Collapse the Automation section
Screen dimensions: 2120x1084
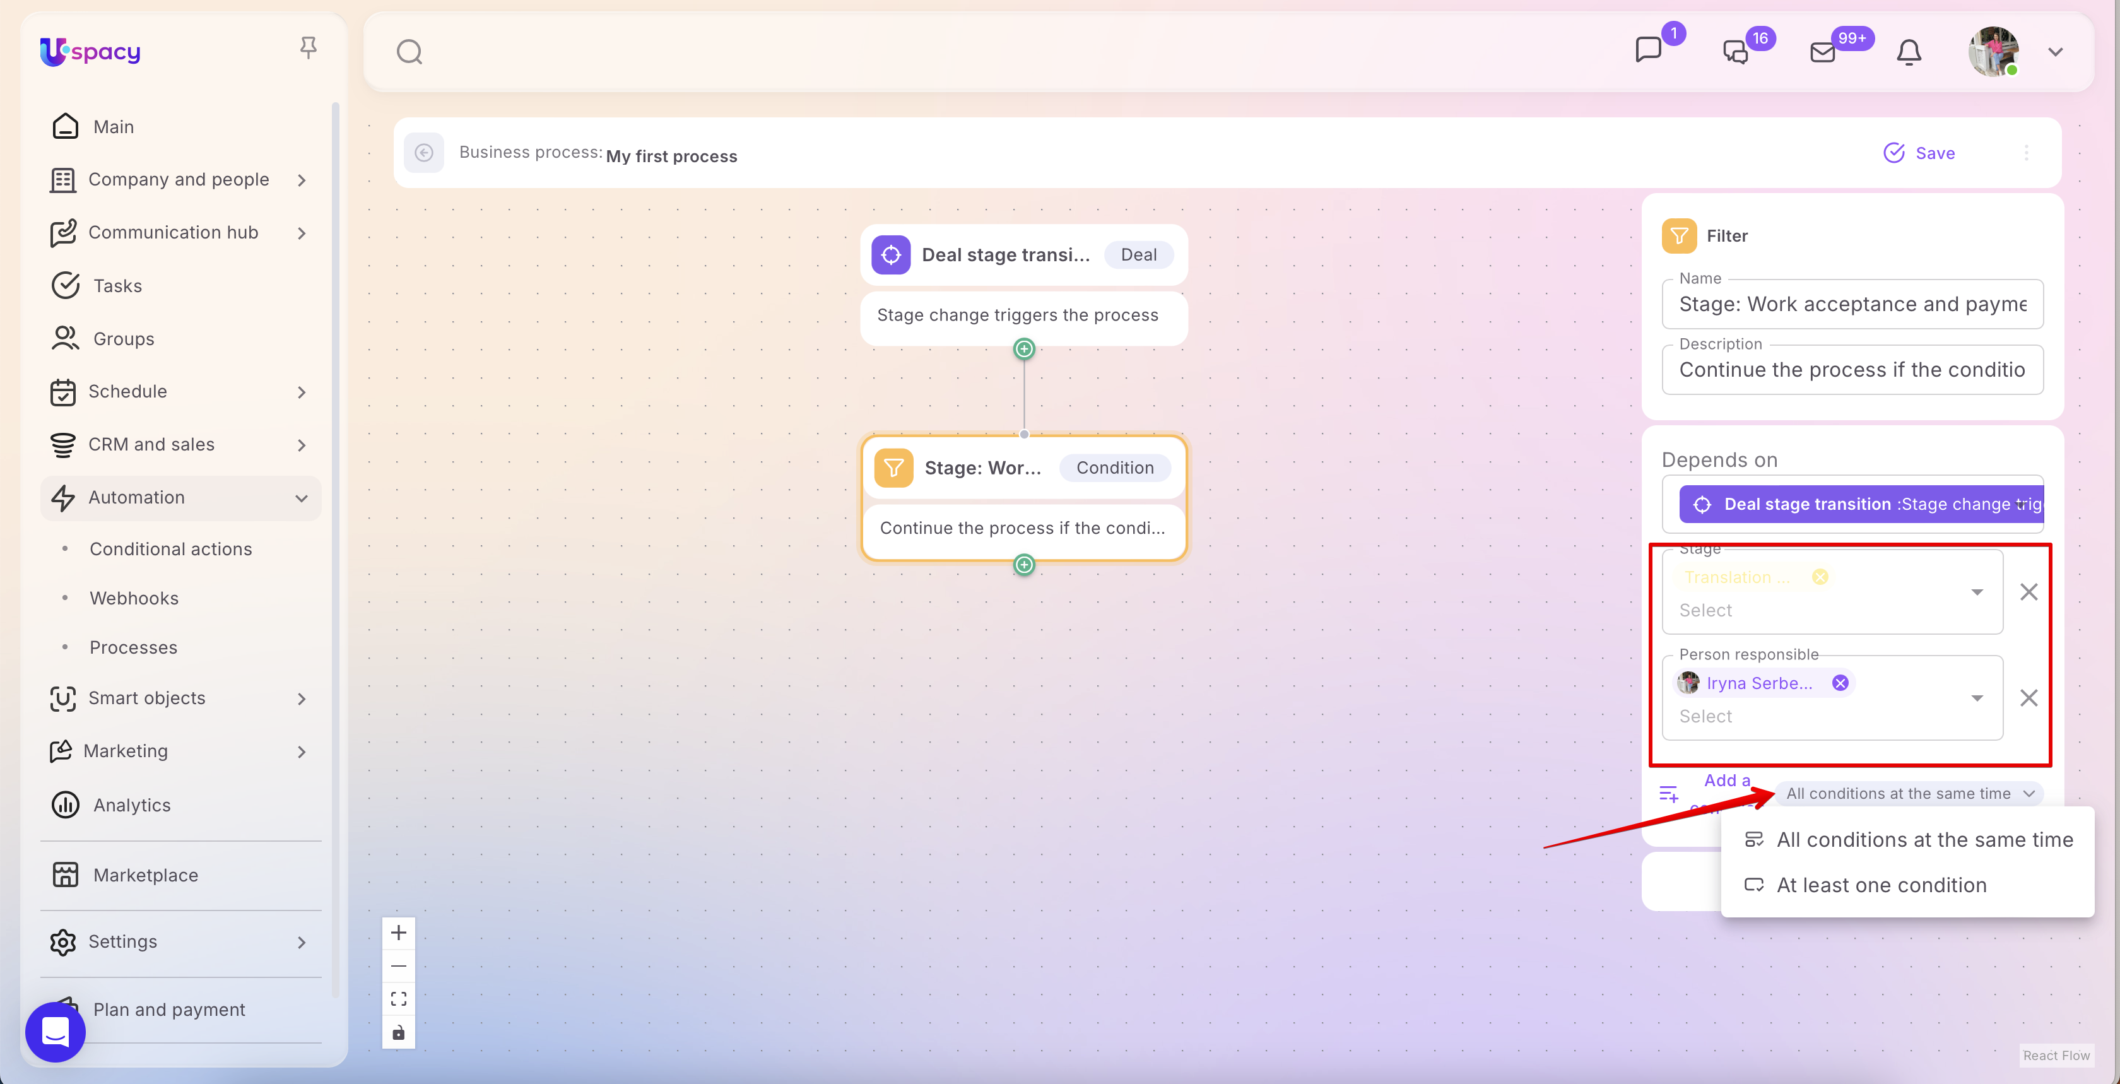click(x=301, y=498)
